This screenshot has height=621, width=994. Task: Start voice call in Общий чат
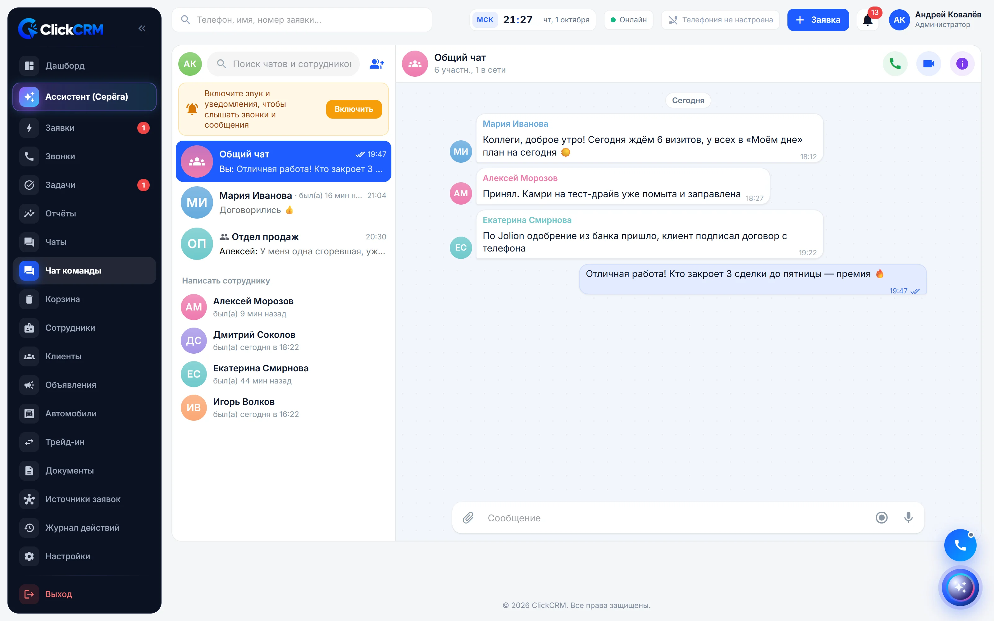[x=895, y=64]
